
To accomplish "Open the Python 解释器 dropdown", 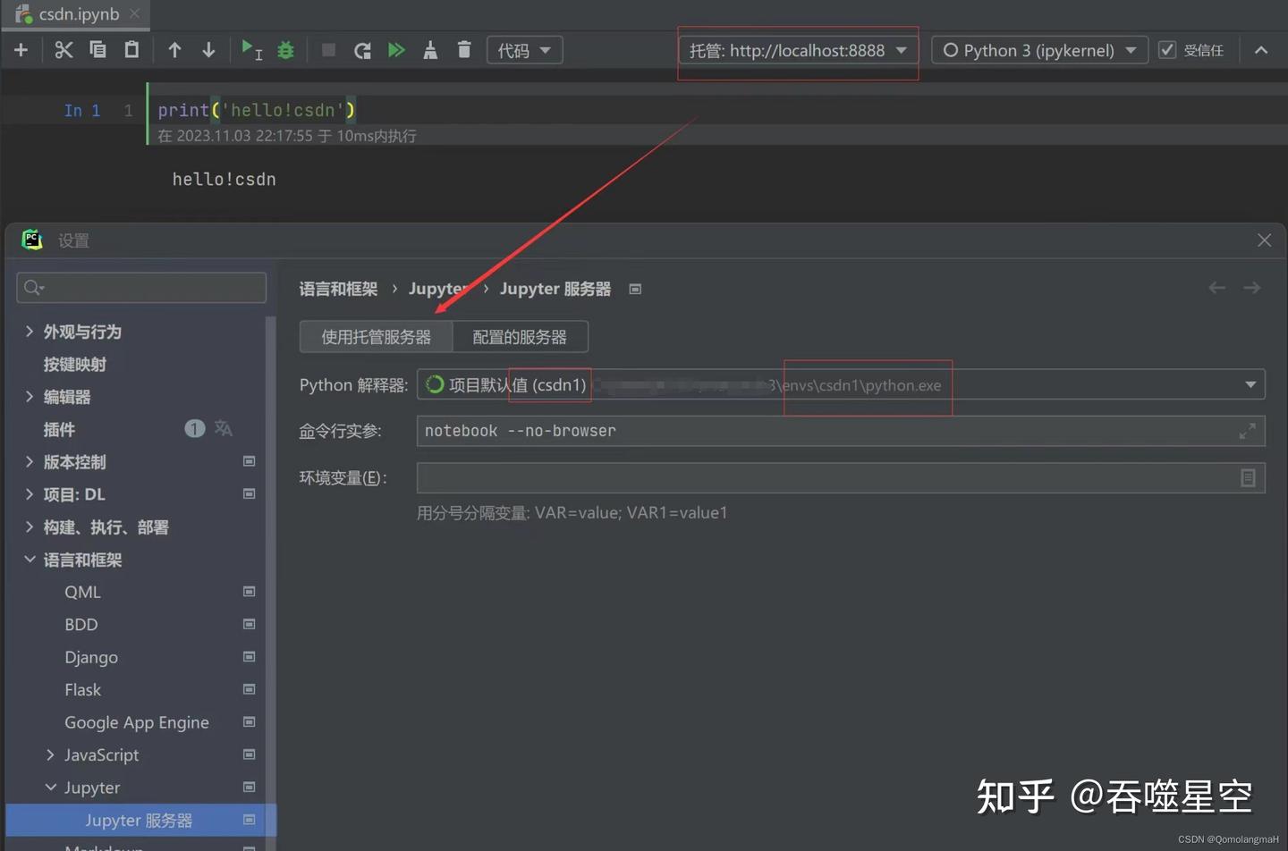I will tap(1250, 384).
